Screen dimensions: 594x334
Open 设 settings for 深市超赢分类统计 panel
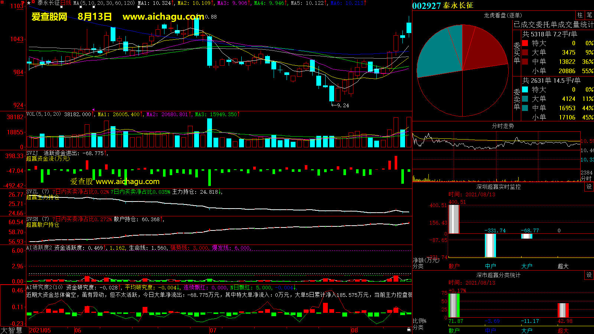coord(589,275)
